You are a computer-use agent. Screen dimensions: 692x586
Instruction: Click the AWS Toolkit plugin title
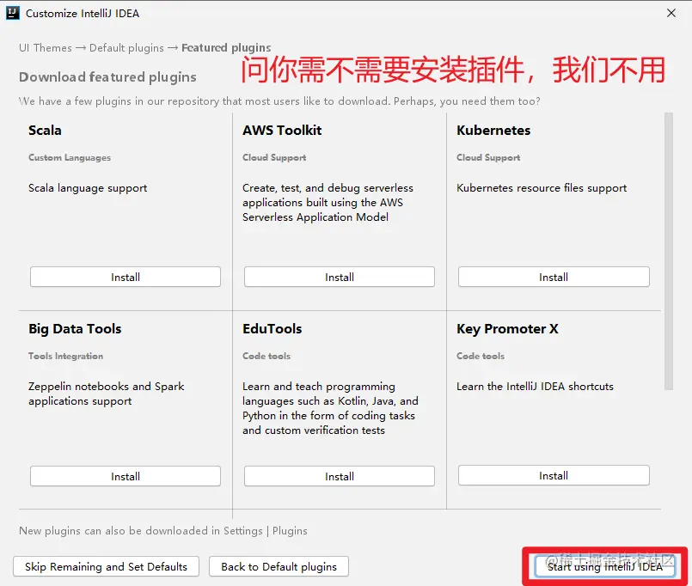282,130
